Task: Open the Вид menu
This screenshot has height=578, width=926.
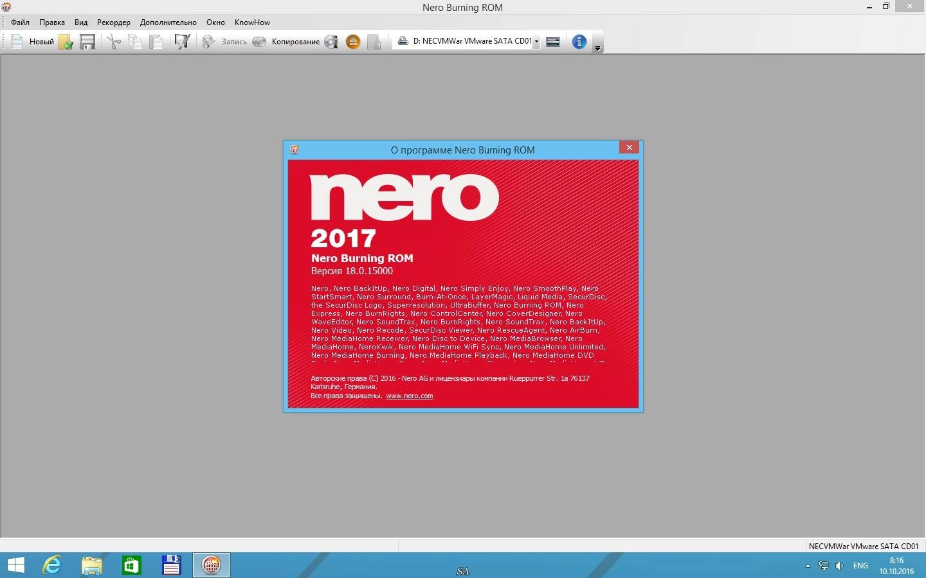Action: [81, 22]
